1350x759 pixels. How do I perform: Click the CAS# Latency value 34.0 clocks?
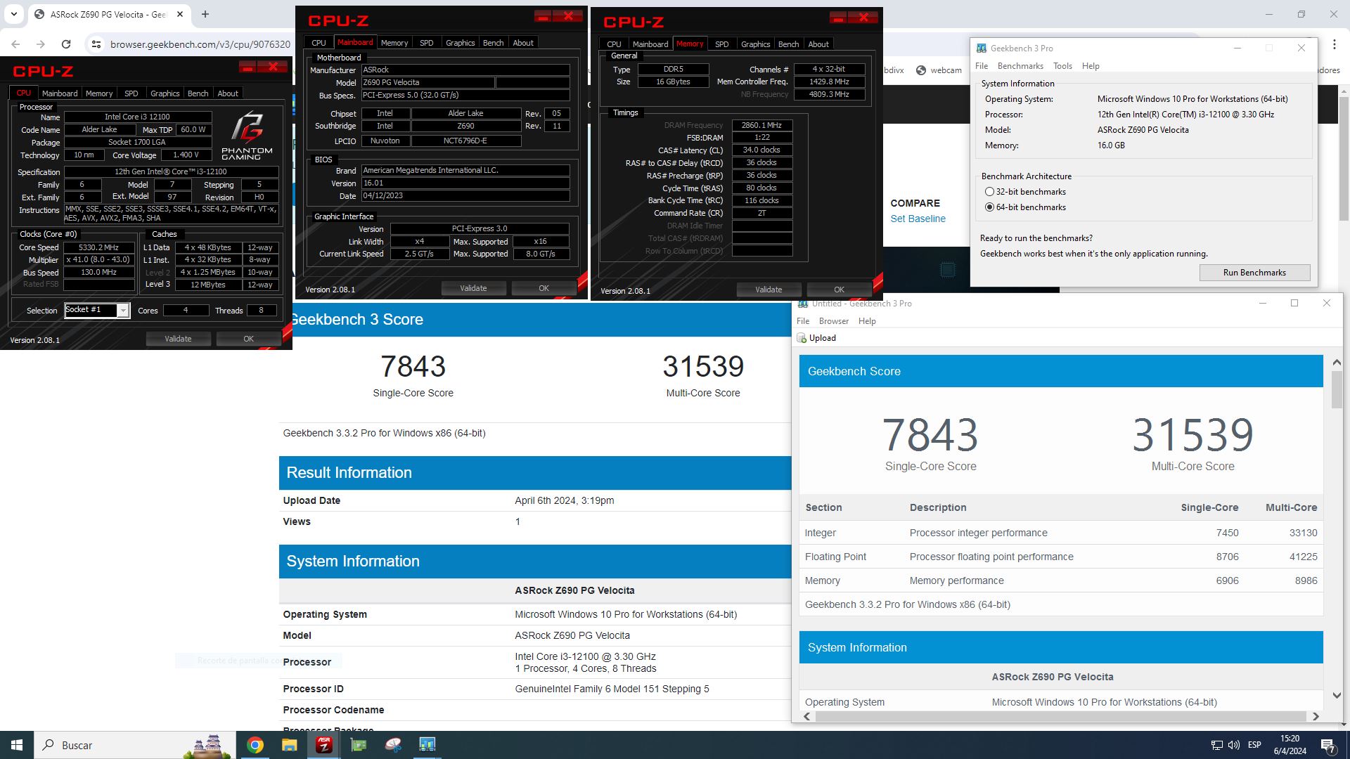click(x=761, y=150)
